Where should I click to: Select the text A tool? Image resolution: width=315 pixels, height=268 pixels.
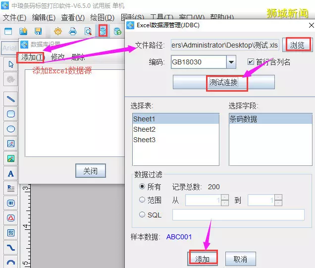point(11,173)
